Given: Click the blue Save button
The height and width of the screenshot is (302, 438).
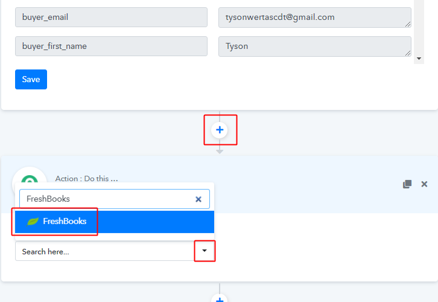Looking at the screenshot, I should [31, 79].
